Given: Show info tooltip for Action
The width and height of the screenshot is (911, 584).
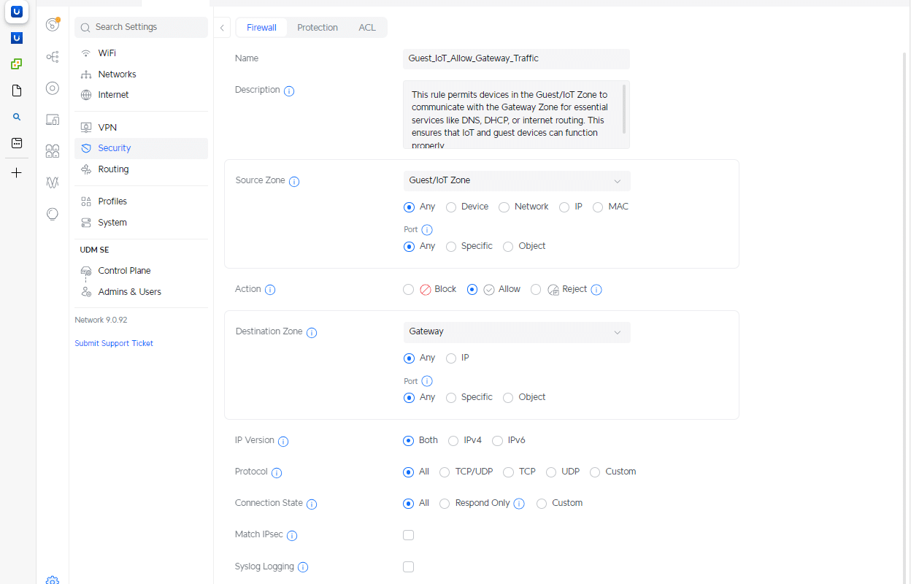Looking at the screenshot, I should coord(270,290).
